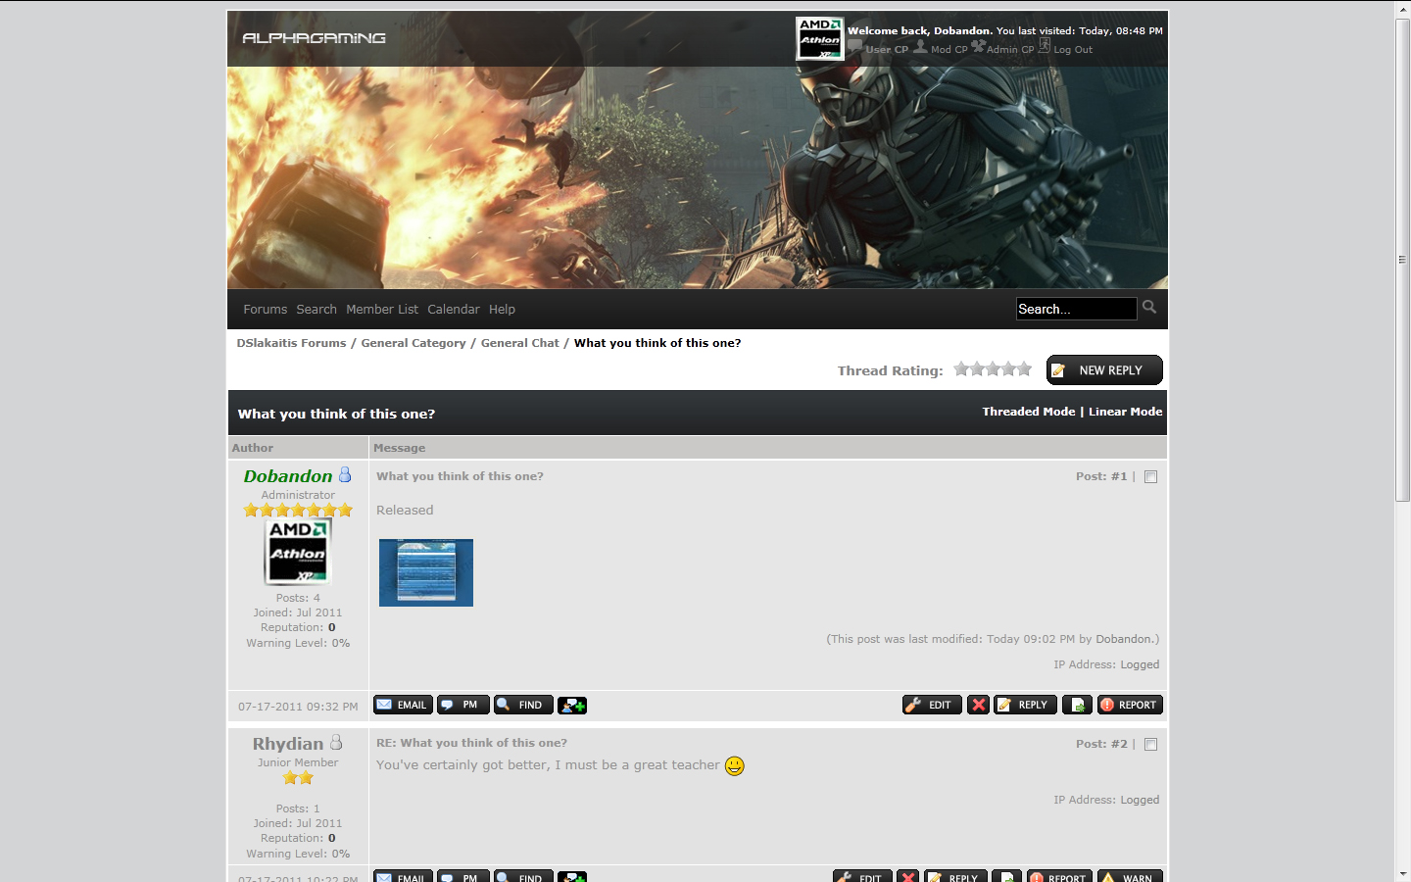Delete Dobandon's post with the red X icon
The image size is (1411, 882).
tap(978, 705)
